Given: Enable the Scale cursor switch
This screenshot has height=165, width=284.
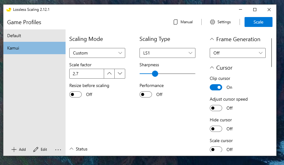Looking at the screenshot, I should pyautogui.click(x=216, y=150).
